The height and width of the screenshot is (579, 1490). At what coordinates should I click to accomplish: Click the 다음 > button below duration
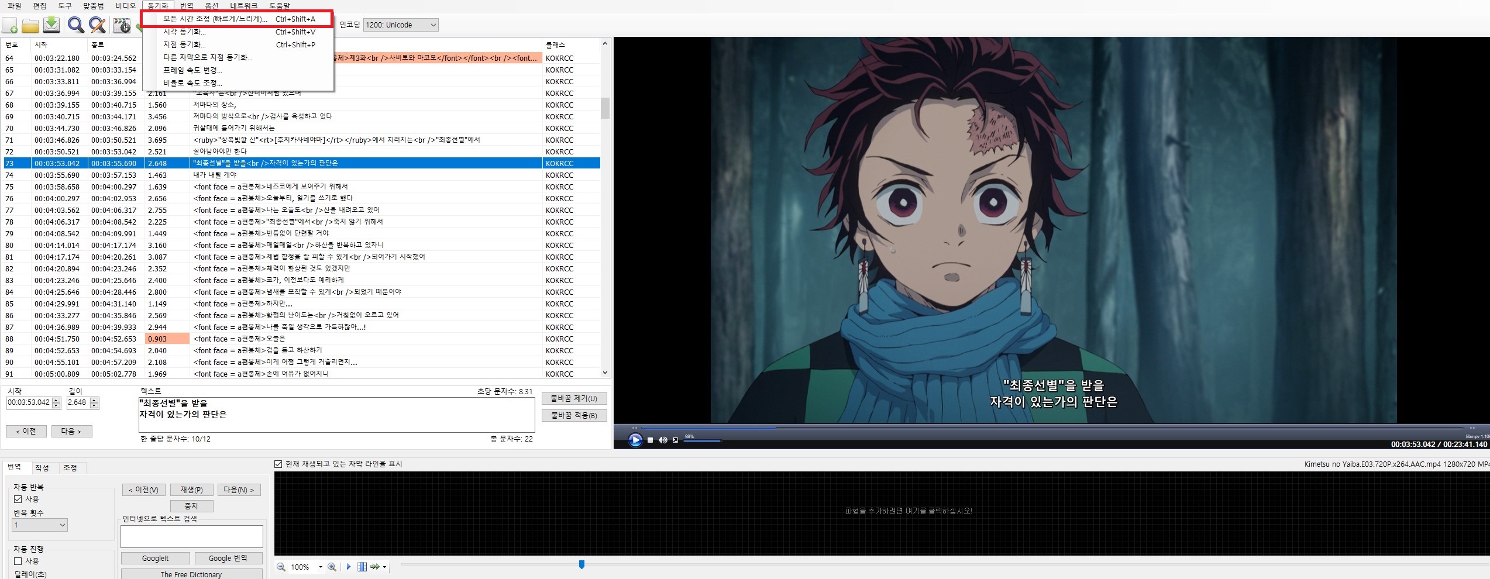point(71,431)
